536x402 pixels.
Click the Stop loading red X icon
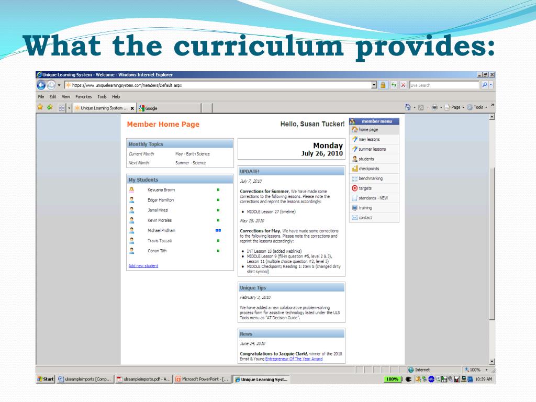point(404,85)
